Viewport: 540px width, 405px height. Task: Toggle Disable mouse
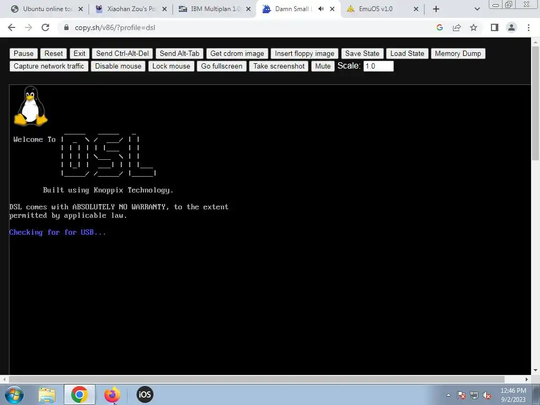[x=118, y=66]
